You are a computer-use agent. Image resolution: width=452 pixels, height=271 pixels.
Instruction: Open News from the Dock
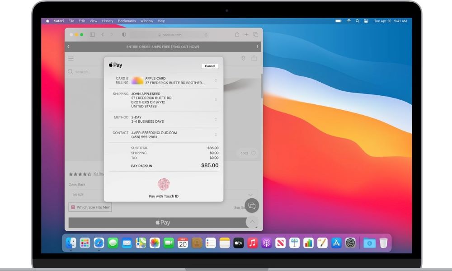281,243
